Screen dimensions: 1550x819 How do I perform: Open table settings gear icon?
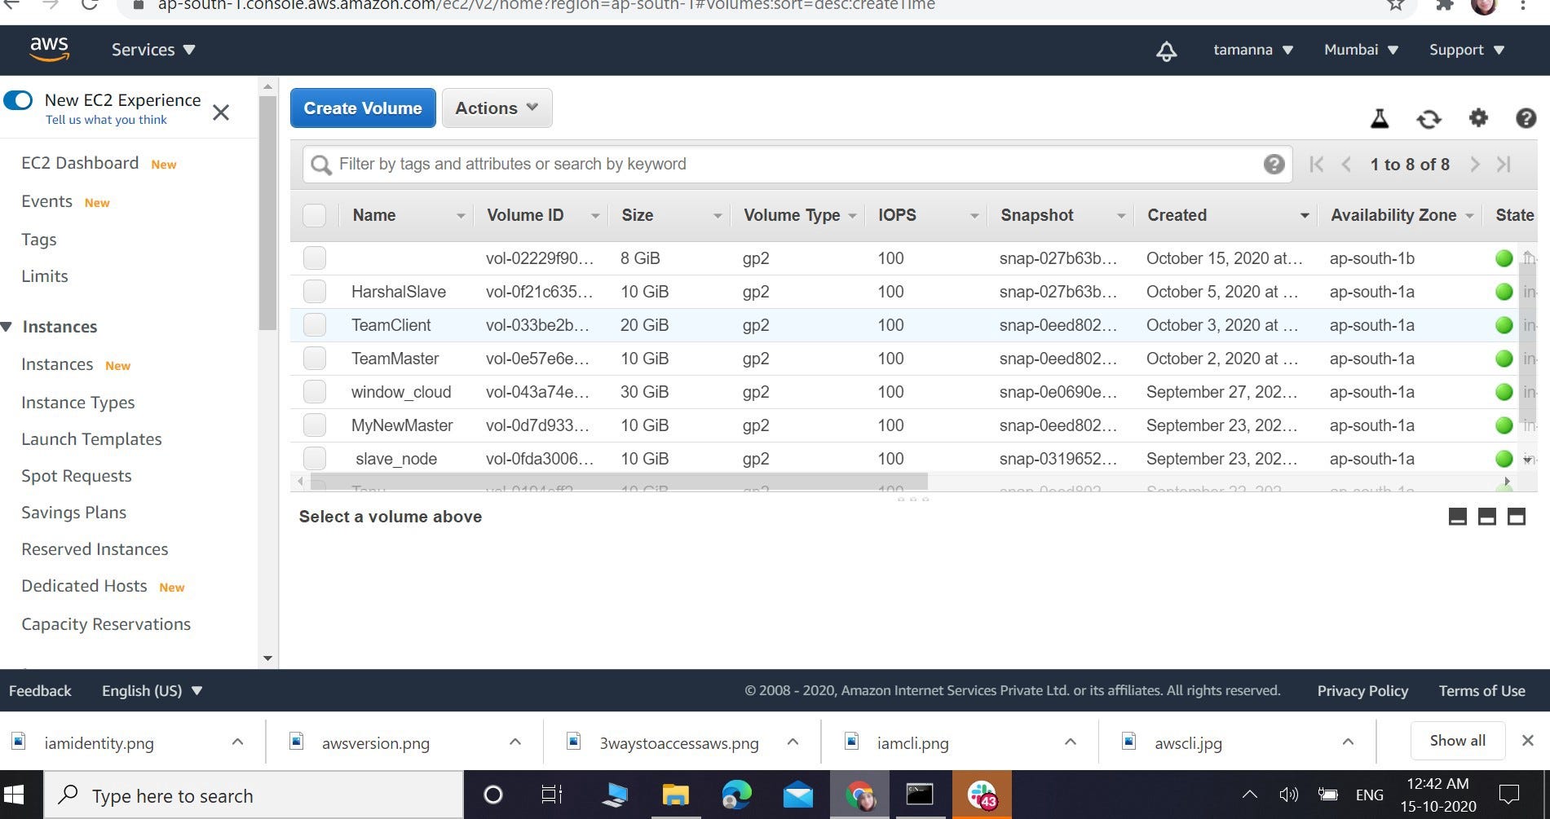coord(1478,118)
